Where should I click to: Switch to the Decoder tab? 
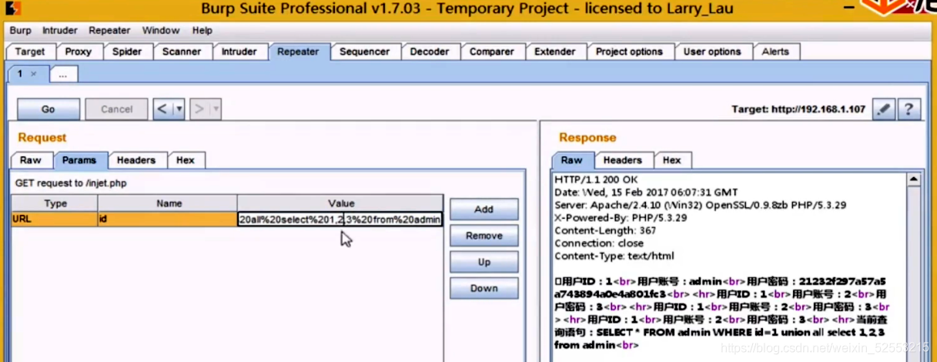pos(430,52)
